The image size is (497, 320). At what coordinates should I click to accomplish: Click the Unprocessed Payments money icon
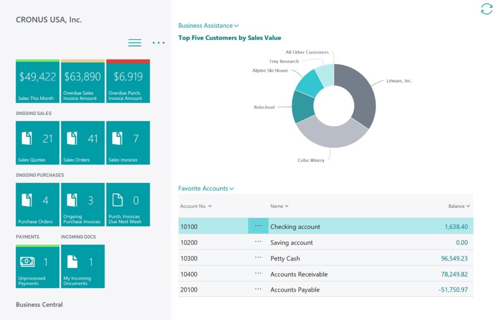(27, 261)
